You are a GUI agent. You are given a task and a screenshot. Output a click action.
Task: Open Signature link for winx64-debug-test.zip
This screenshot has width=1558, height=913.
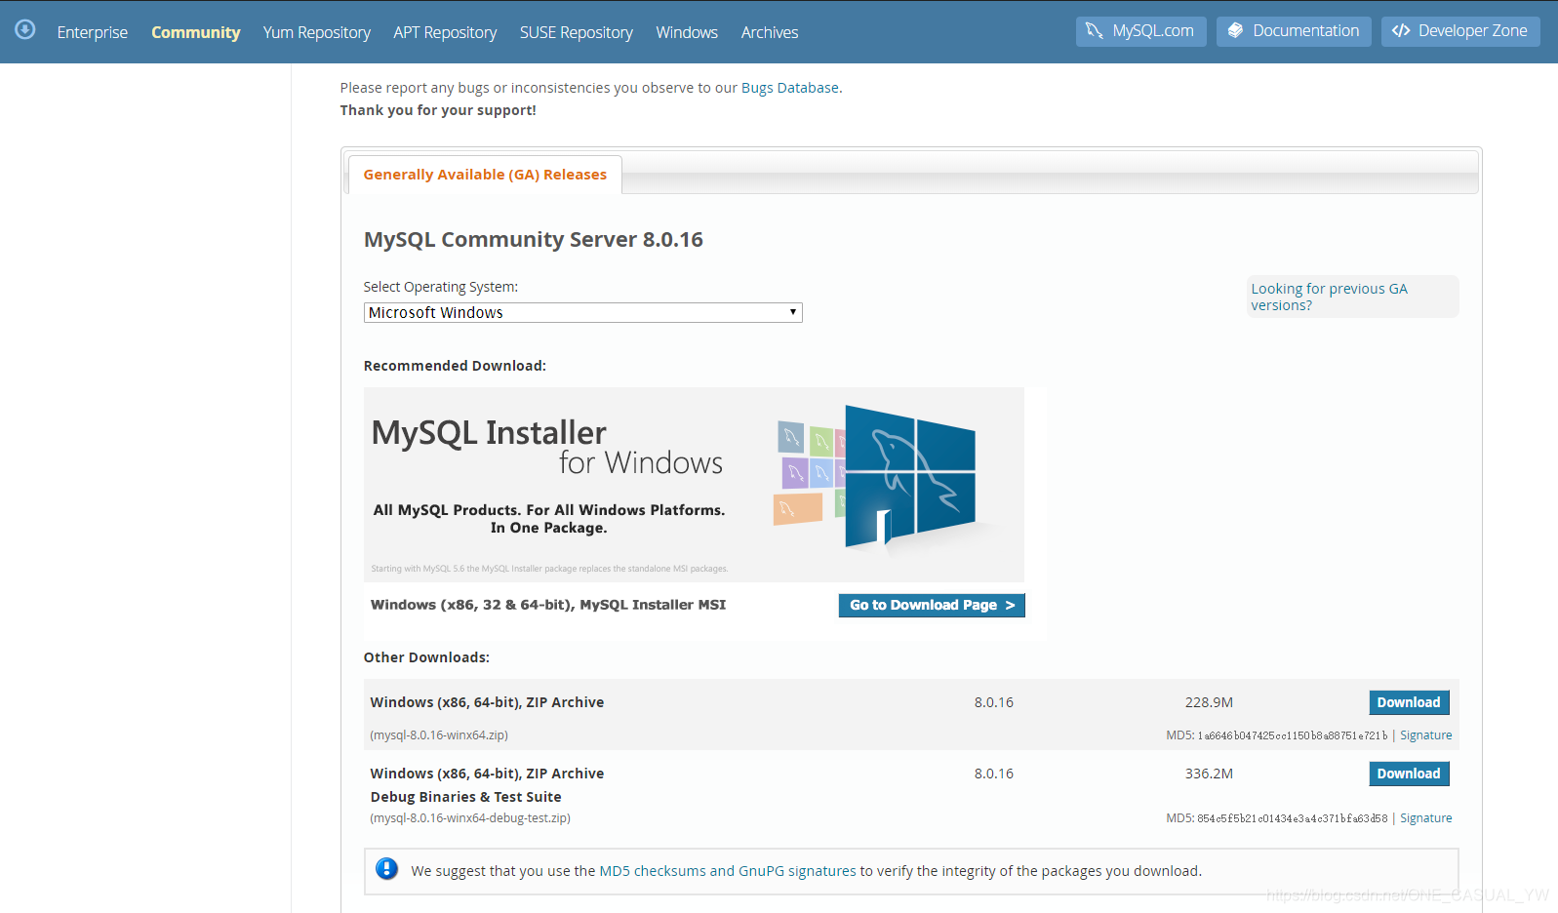(1425, 818)
